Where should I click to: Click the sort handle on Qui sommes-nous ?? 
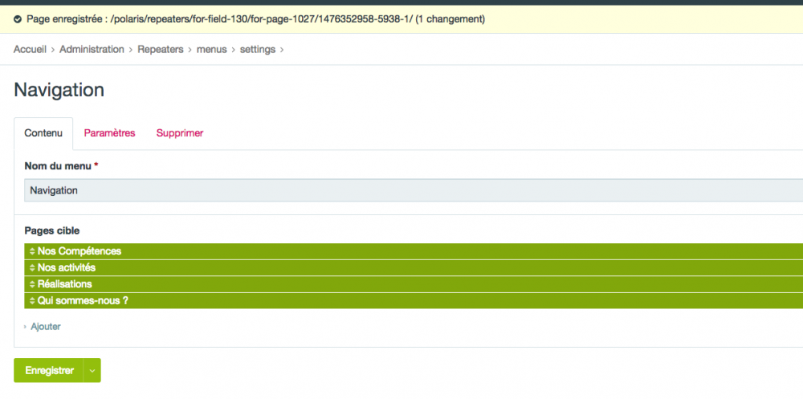[32, 301]
